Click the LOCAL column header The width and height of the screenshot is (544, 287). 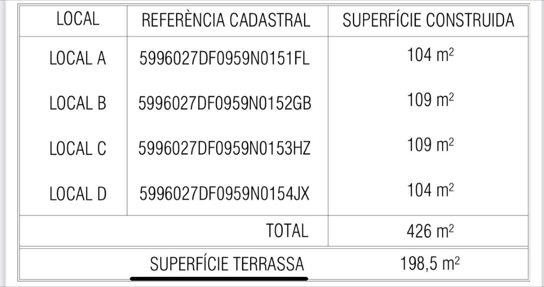pyautogui.click(x=78, y=19)
